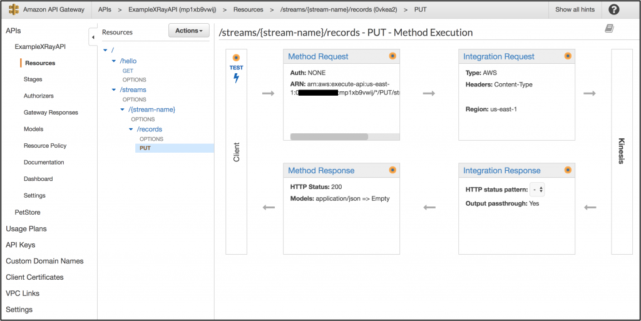Open Usage Plans in the sidebar
Viewport: 641px width, 321px height.
pos(26,228)
